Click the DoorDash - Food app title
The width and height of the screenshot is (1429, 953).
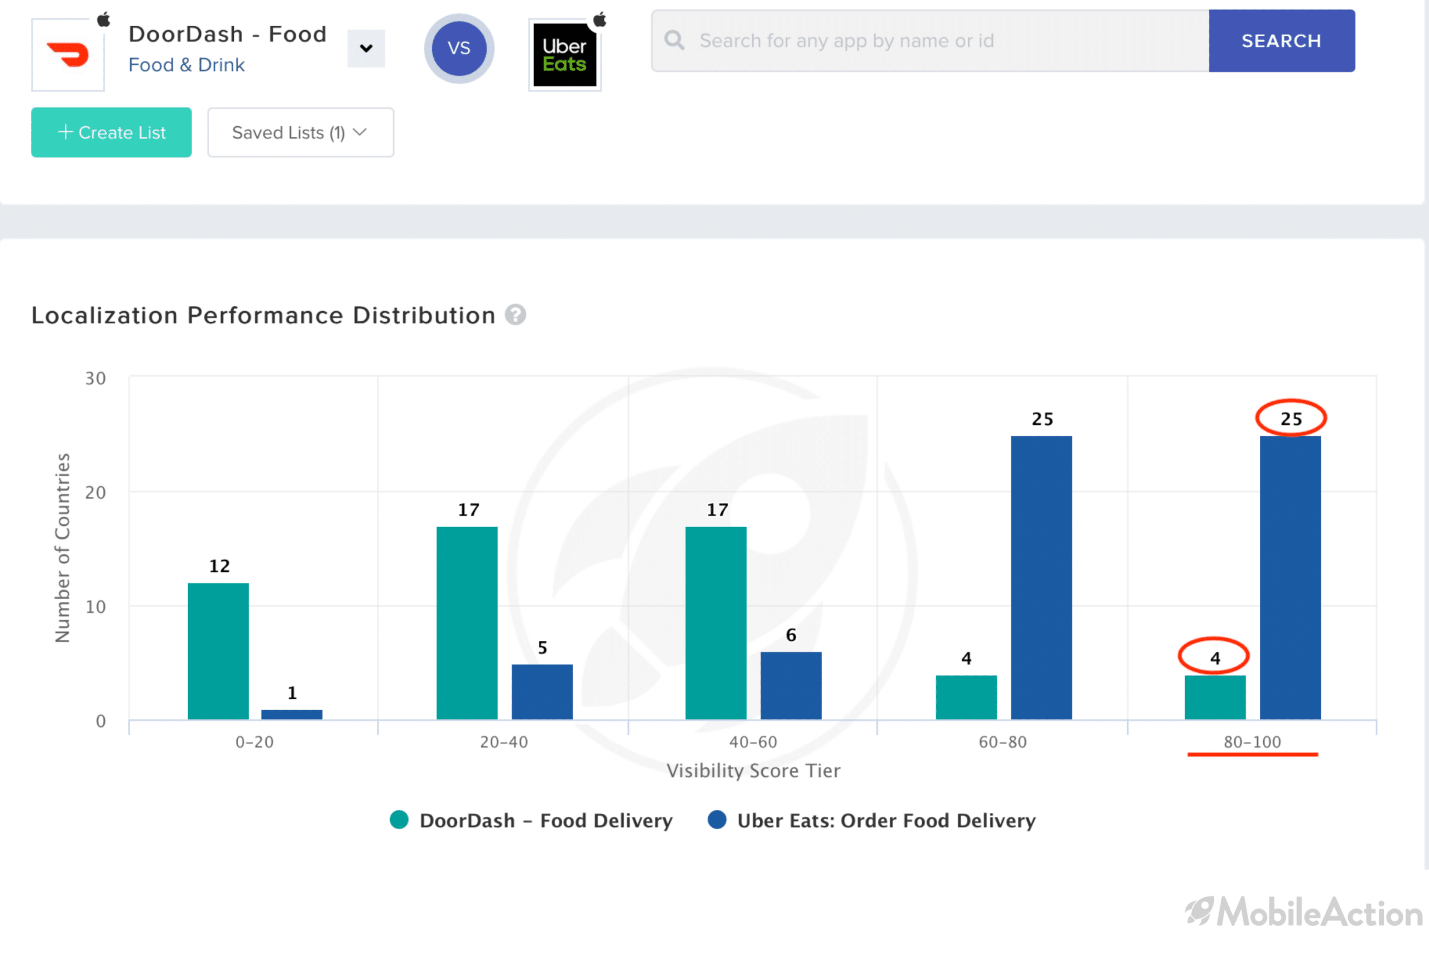[x=228, y=34]
